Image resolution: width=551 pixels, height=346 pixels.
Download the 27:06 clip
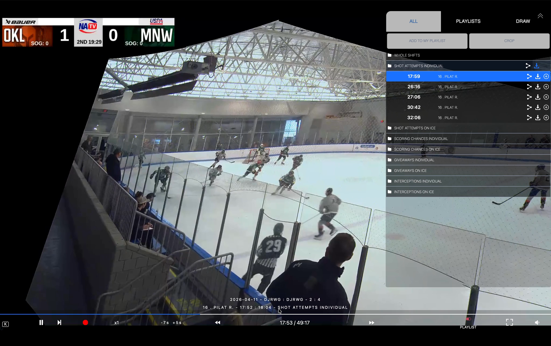point(538,97)
